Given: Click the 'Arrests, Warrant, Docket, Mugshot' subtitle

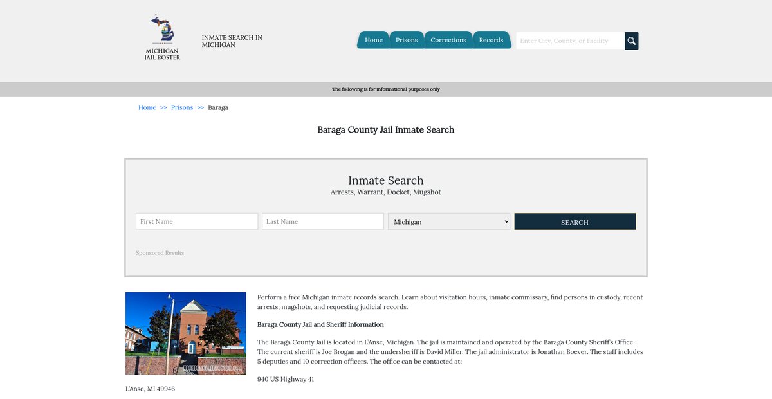Looking at the screenshot, I should coord(386,192).
